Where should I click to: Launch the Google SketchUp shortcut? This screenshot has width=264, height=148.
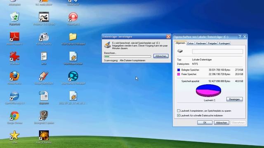coord(44,76)
